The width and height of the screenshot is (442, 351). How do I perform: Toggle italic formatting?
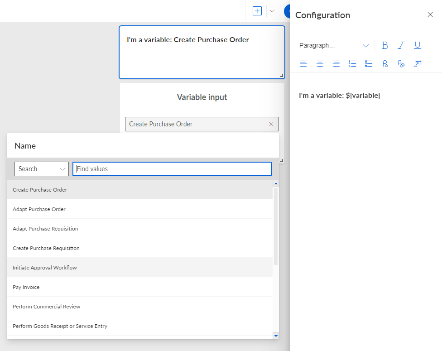pos(401,45)
